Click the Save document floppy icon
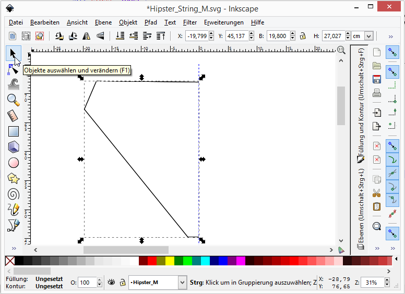 pyautogui.click(x=377, y=79)
